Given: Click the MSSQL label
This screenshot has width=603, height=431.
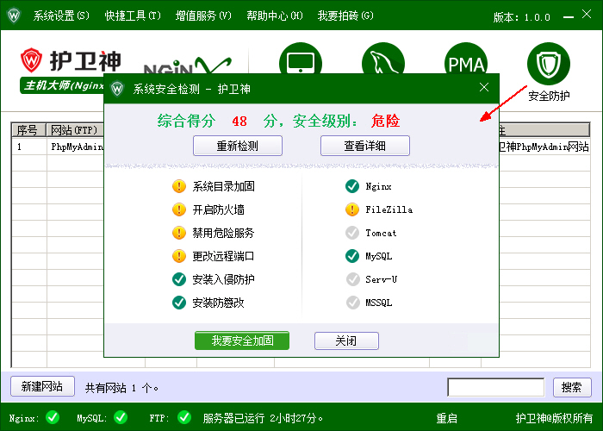Looking at the screenshot, I should point(379,303).
